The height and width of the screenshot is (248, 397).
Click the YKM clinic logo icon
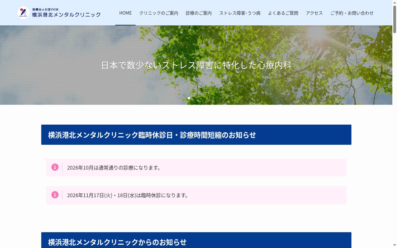[x=23, y=13]
